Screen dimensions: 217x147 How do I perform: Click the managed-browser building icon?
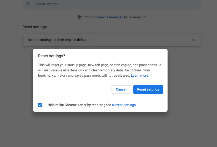point(80,17)
